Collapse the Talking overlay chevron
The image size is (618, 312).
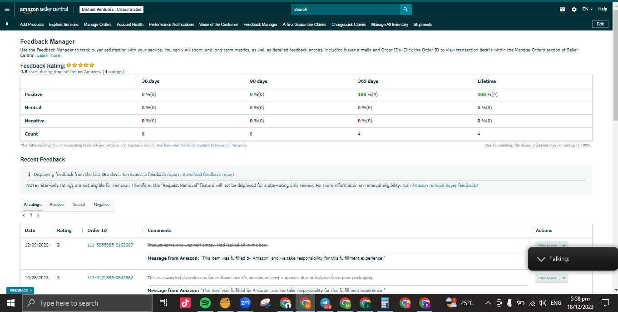pos(541,259)
